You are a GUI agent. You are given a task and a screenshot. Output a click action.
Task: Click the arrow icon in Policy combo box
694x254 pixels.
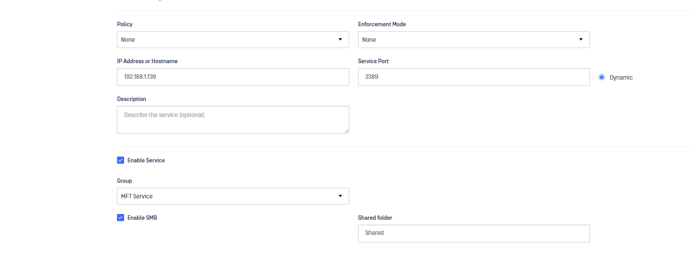pos(340,39)
